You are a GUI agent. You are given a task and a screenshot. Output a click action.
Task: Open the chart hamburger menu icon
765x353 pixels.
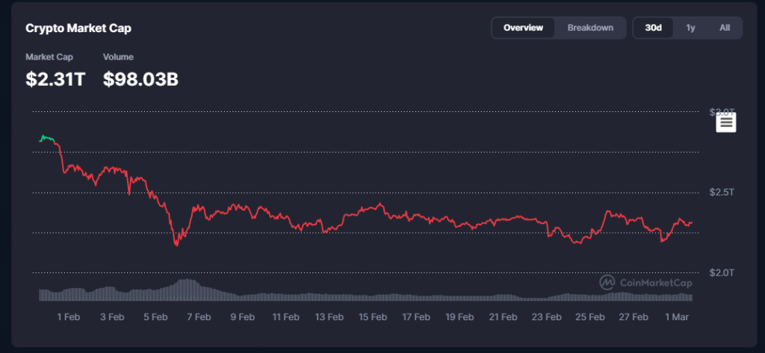click(x=726, y=123)
